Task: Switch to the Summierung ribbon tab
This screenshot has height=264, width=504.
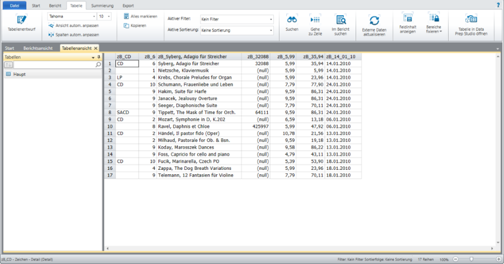Action: coord(102,5)
